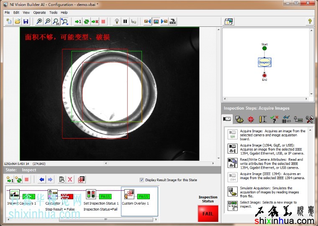
Task: Click the light bulb toolbar icon
Action: pyautogui.click(x=117, y=21)
